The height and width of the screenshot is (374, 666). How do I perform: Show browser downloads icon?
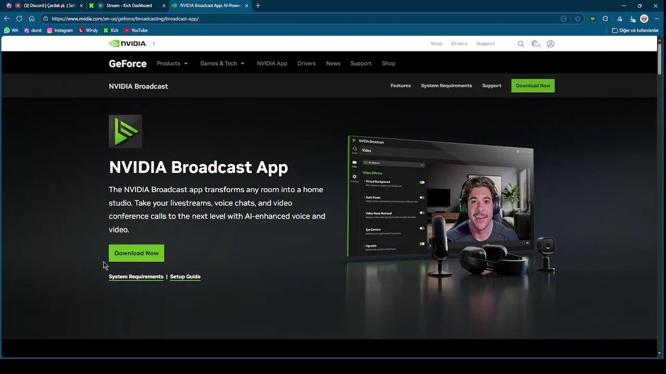click(x=632, y=19)
